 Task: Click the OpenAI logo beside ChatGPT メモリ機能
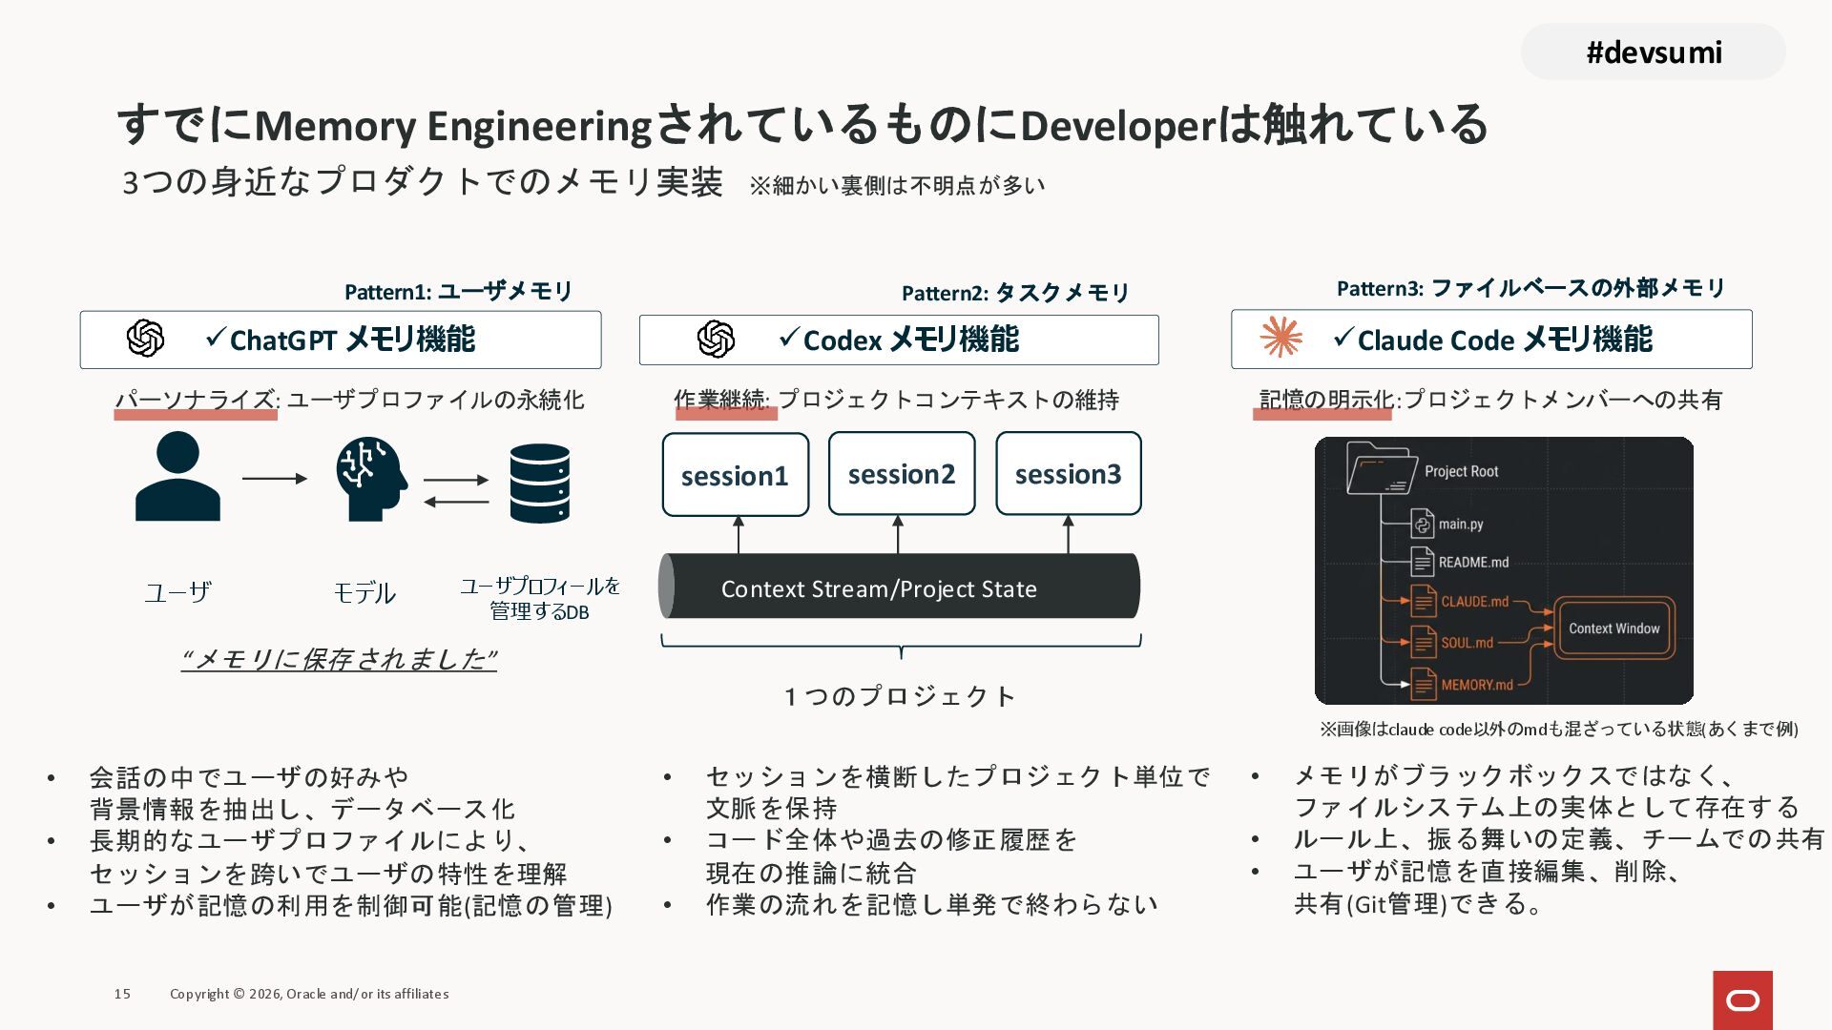pyautogui.click(x=145, y=339)
